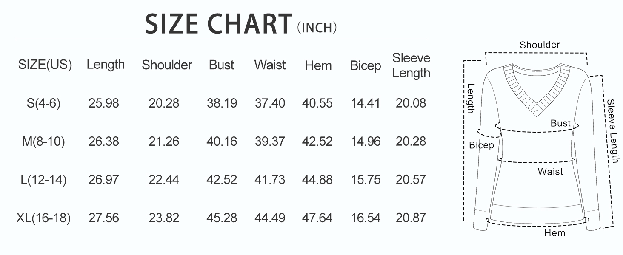The width and height of the screenshot is (623, 255).
Task: Select the Sleeve Length table column header
Action: [x=411, y=65]
